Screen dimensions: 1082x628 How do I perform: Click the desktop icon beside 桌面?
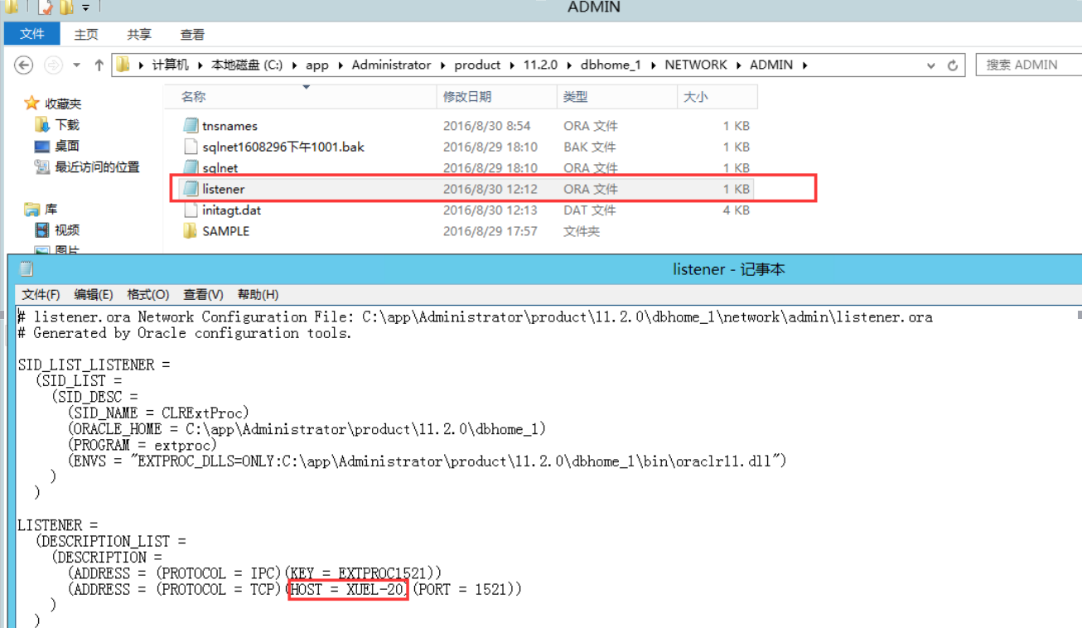pyautogui.click(x=42, y=146)
